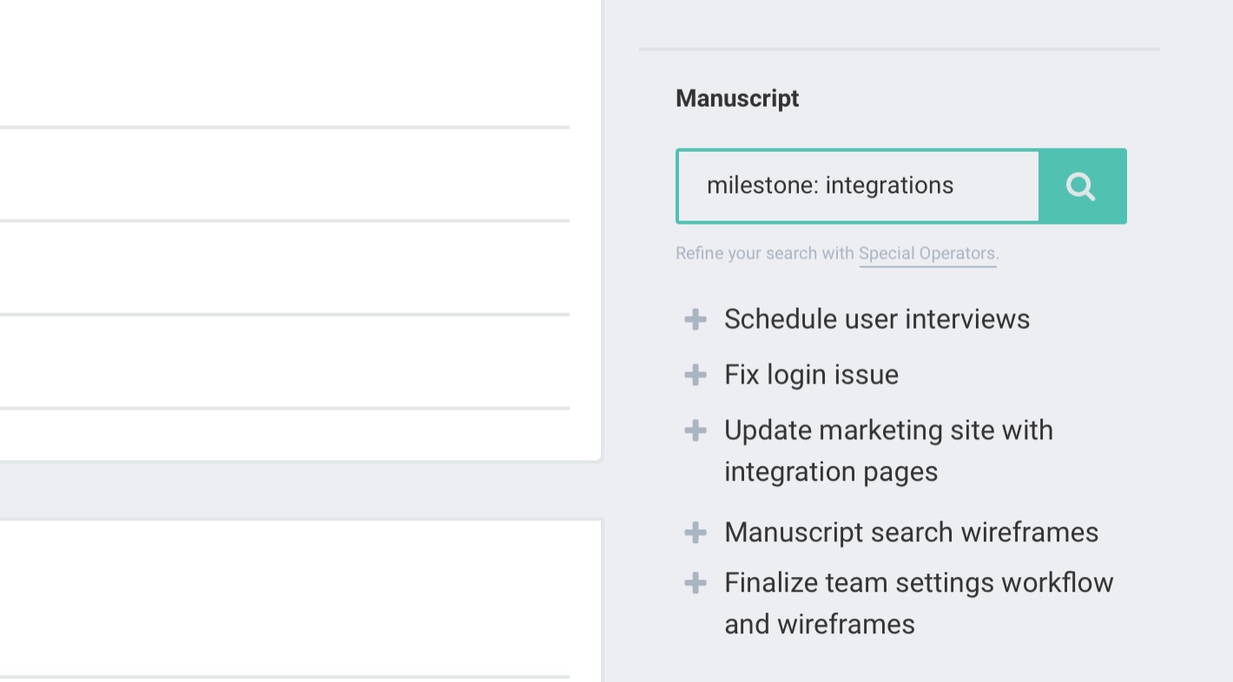
Task: Click the 'milestone: integrations' search field
Action: pos(858,187)
